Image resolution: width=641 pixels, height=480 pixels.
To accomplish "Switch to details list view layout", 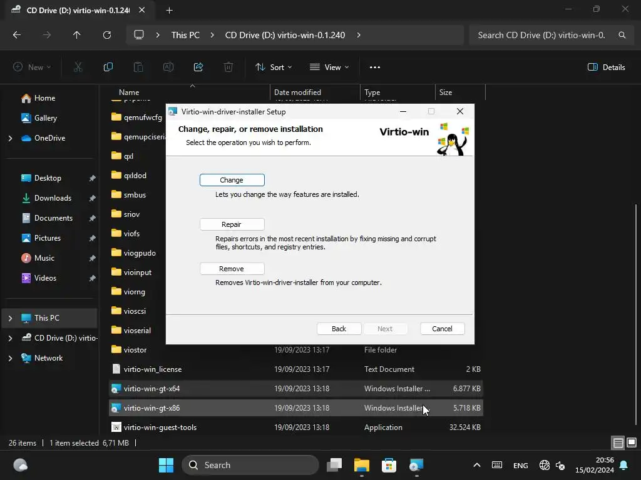I will (618, 443).
